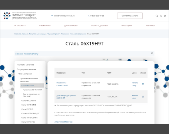The height and width of the screenshot is (134, 169).
Task: Add Другая продукция из 06Х19Н9Т to cart icon
Action: 143,97
